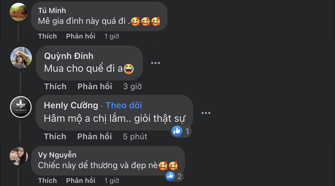Open the 5 phút timestamp on Henly Cường's comment
This screenshot has height=186, width=335.
tap(135, 136)
